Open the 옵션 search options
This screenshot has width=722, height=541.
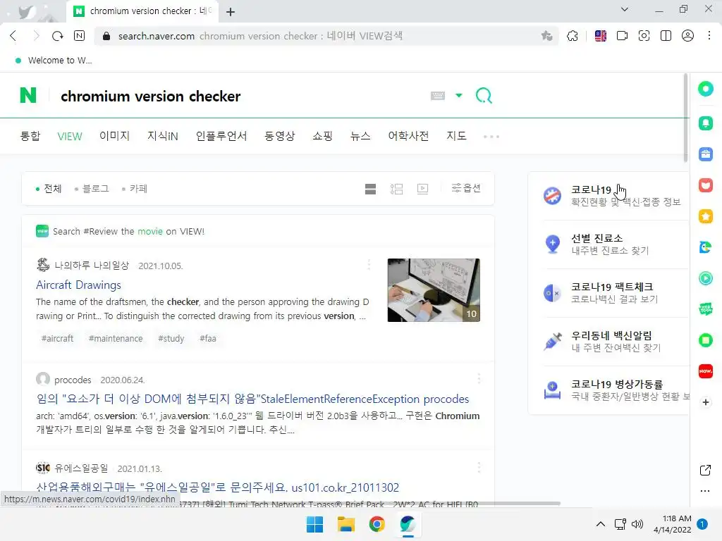pos(466,187)
